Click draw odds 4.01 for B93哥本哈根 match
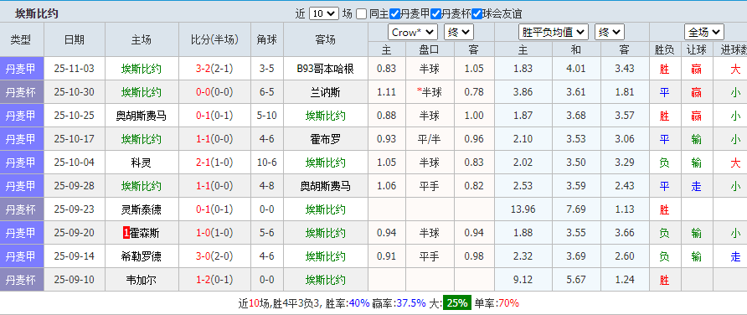The width and height of the screenshot is (747, 315). tap(576, 69)
